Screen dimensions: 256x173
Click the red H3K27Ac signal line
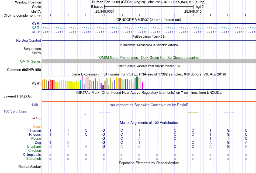149,102
